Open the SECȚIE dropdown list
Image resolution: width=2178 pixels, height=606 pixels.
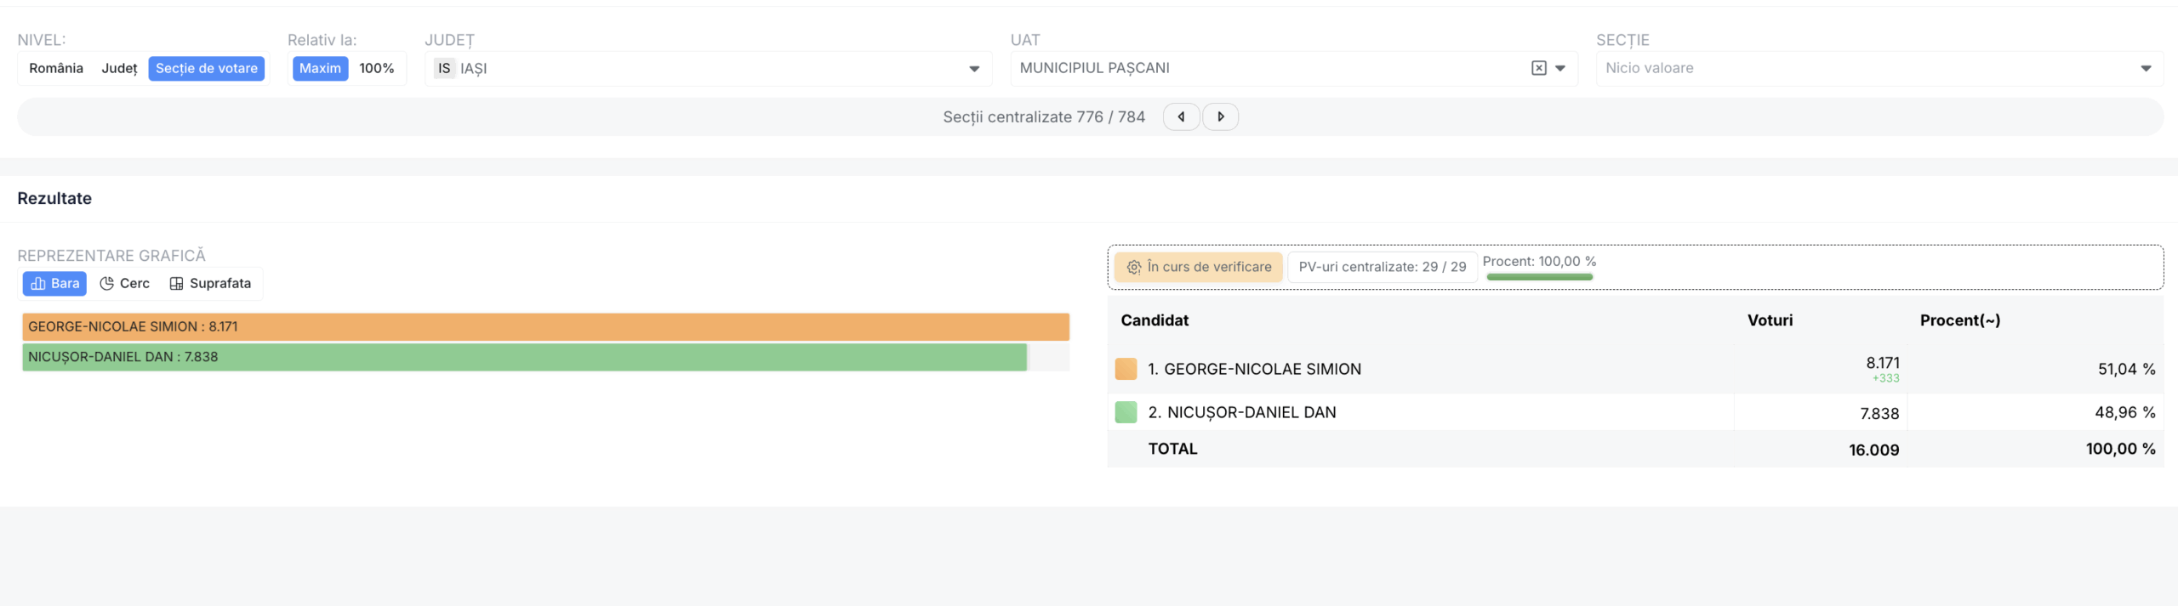click(x=2146, y=69)
